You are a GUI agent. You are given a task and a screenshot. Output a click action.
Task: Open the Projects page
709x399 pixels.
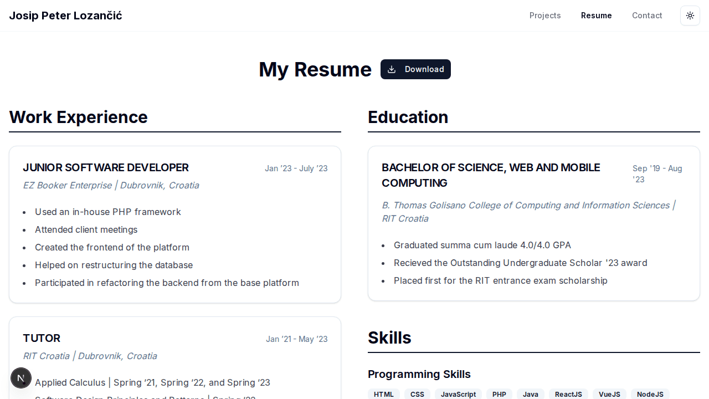click(545, 16)
